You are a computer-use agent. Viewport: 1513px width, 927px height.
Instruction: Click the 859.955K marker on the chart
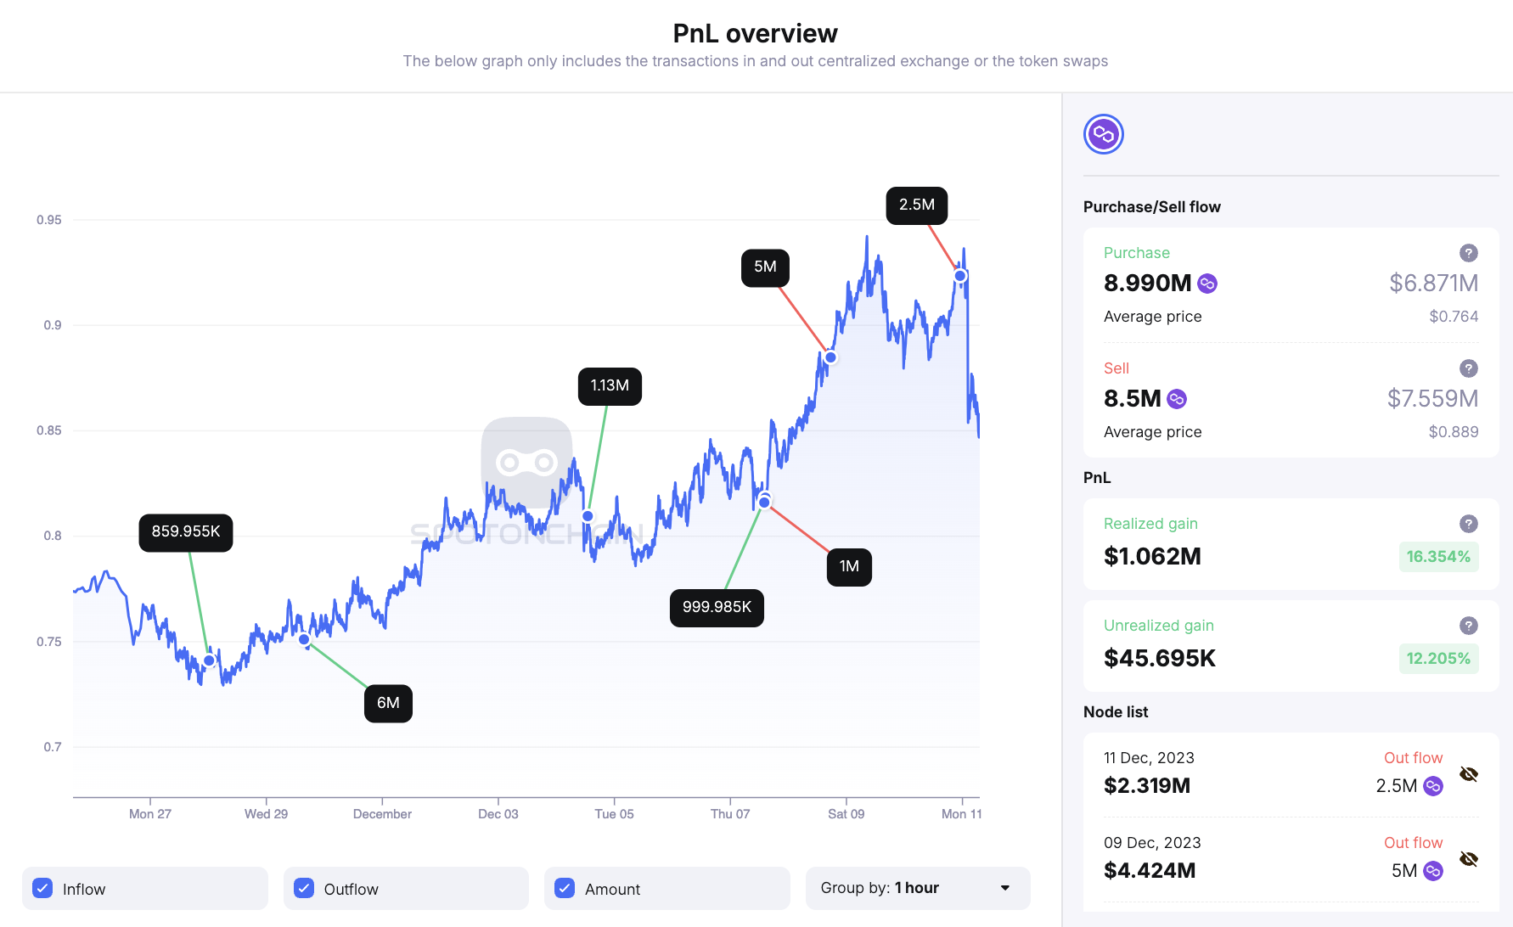186,532
